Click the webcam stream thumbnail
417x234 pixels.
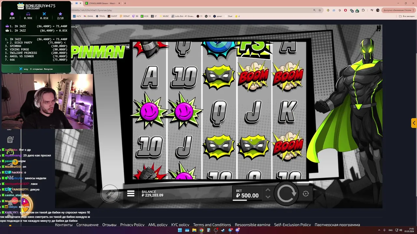(47, 101)
